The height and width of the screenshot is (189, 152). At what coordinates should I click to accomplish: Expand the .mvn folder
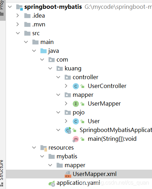click(x=18, y=24)
